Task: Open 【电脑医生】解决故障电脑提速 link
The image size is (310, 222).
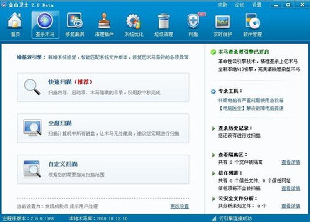Action: coord(251,108)
